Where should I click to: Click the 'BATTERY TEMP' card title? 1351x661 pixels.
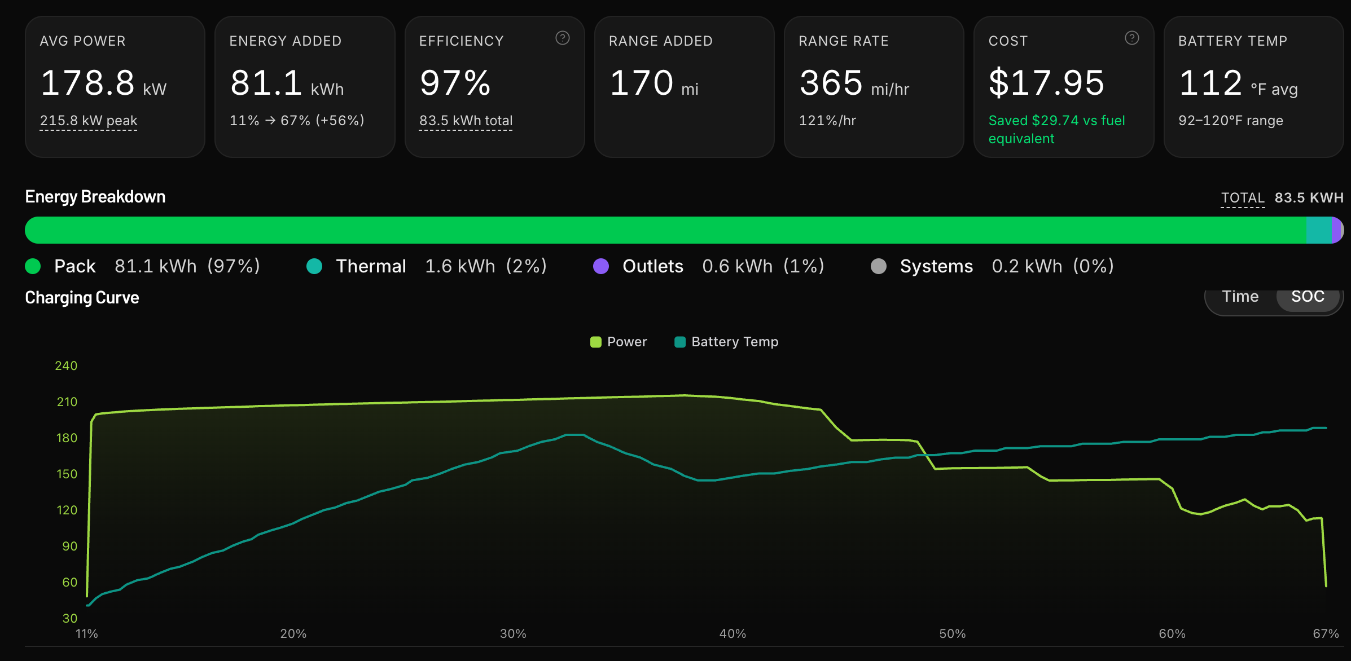(x=1232, y=41)
